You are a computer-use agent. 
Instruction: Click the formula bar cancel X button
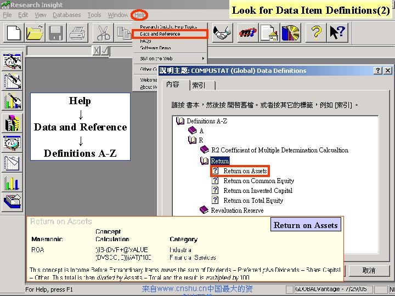pyautogui.click(x=97, y=51)
